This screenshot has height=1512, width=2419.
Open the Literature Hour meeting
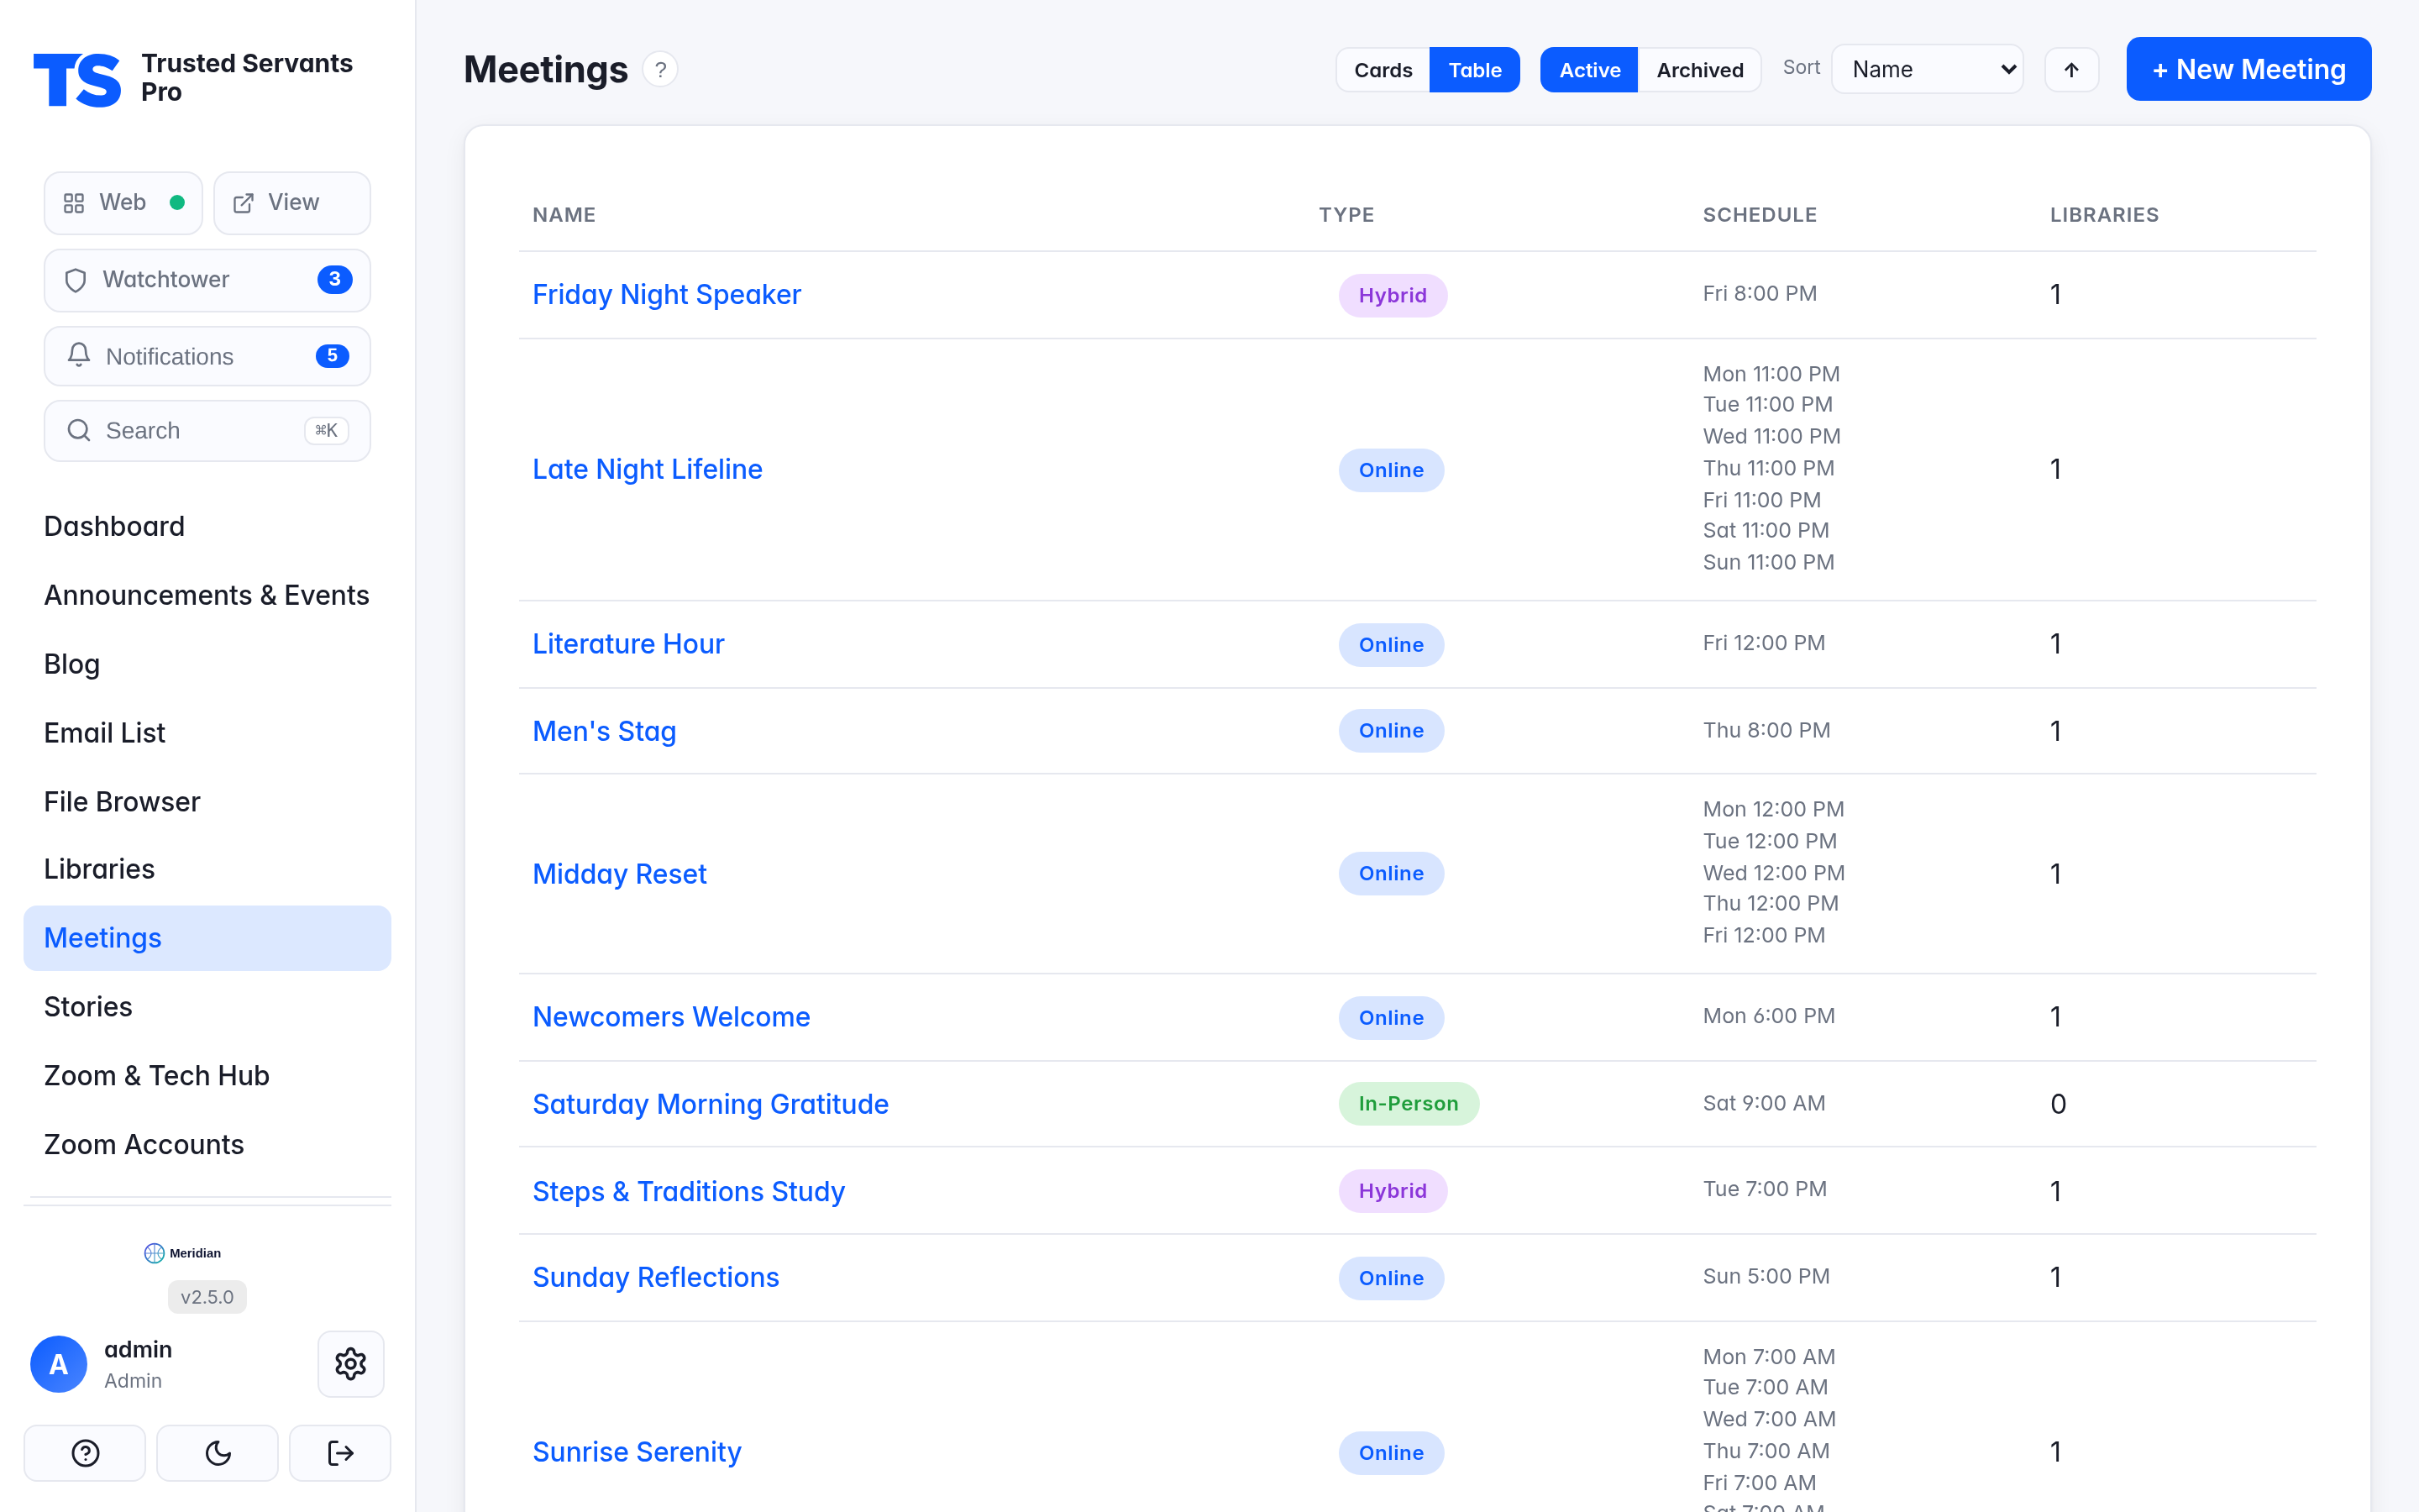[629, 644]
